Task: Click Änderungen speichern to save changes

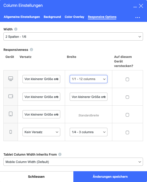Action: click(110, 177)
